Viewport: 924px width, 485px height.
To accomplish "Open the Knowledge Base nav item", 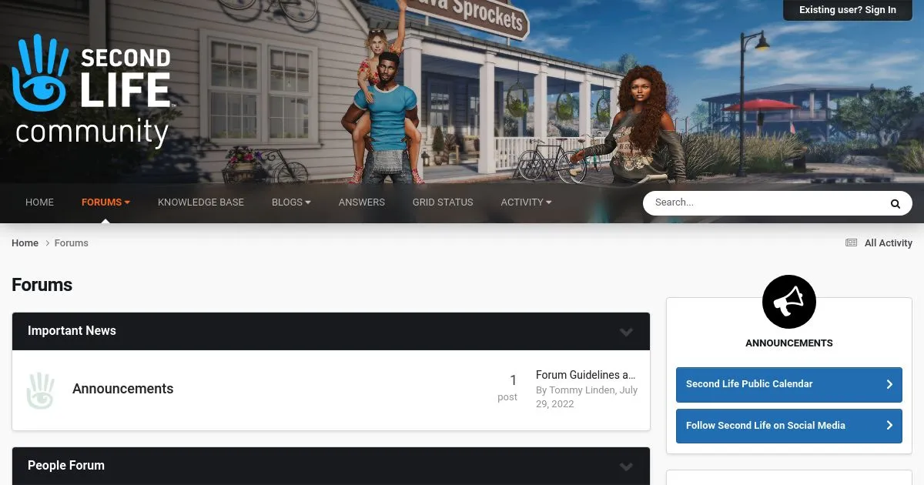I will pos(201,202).
